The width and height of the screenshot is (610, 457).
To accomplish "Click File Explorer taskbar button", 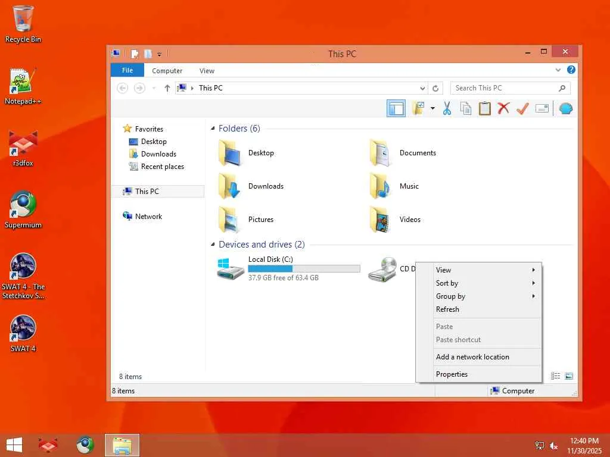I will pyautogui.click(x=122, y=445).
